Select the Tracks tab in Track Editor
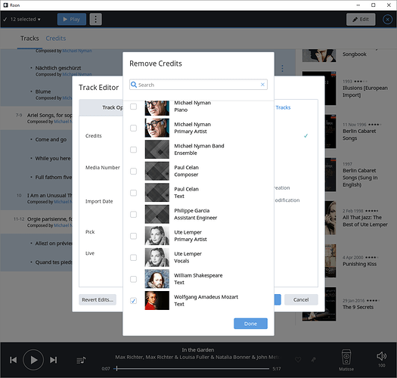 (x=283, y=107)
